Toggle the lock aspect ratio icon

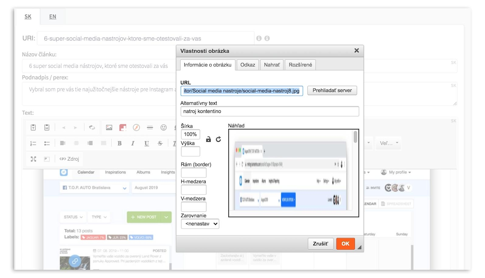[208, 139]
